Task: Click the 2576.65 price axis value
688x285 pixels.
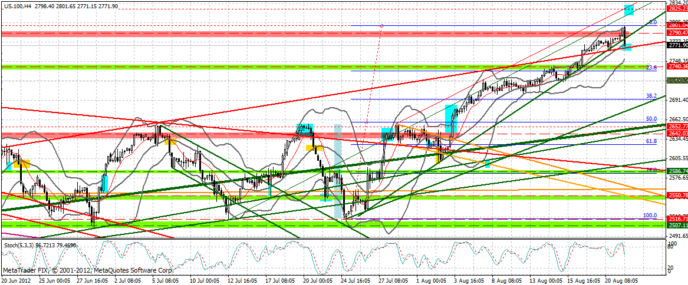Action: 677,177
